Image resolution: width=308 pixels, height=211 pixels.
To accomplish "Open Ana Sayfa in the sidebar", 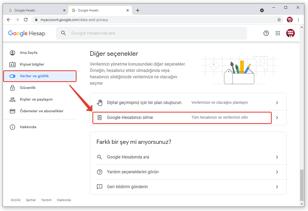I will tap(40, 53).
